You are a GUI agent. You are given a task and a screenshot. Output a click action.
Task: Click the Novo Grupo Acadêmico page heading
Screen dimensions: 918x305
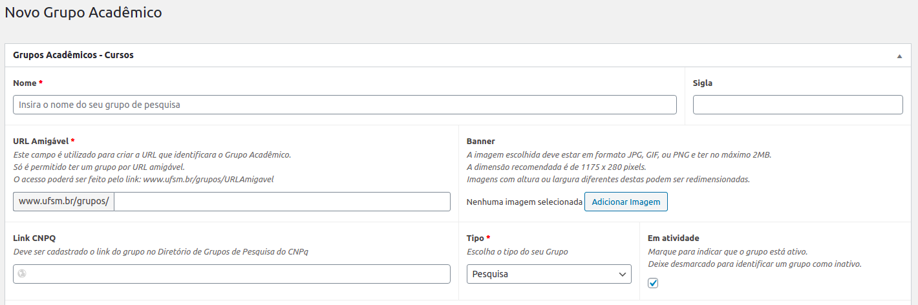(83, 12)
